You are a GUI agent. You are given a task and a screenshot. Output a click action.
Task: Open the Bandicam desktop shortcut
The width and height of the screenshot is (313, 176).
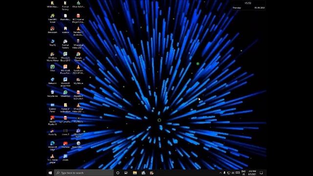click(x=52, y=30)
